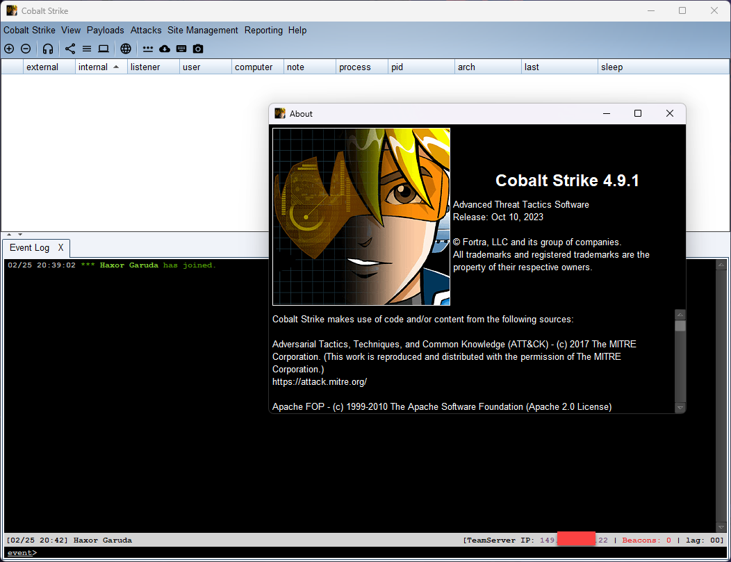Open web log via the globe icon
Image resolution: width=731 pixels, height=562 pixels.
point(126,49)
